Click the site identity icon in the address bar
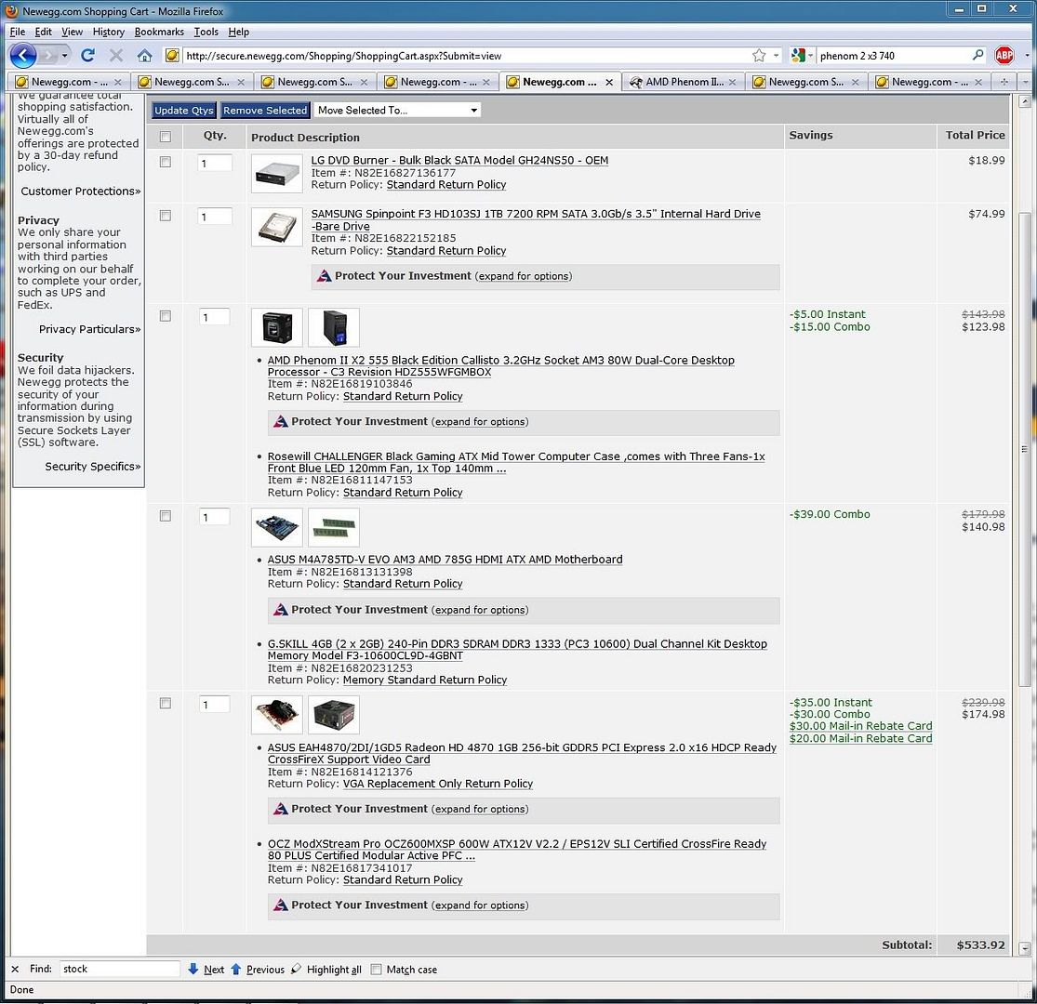The height and width of the screenshot is (1004, 1037). coord(172,56)
